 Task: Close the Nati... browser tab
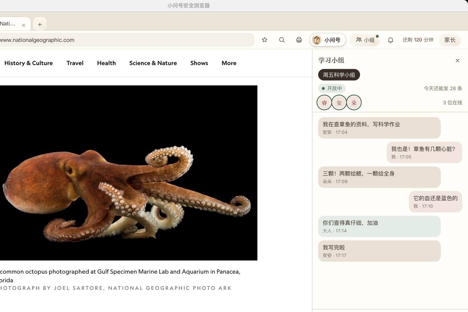pyautogui.click(x=24, y=25)
